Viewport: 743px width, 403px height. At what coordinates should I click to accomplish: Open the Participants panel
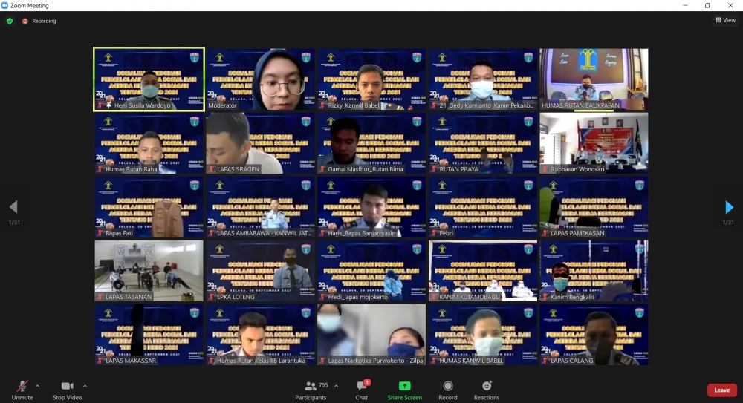pos(311,386)
